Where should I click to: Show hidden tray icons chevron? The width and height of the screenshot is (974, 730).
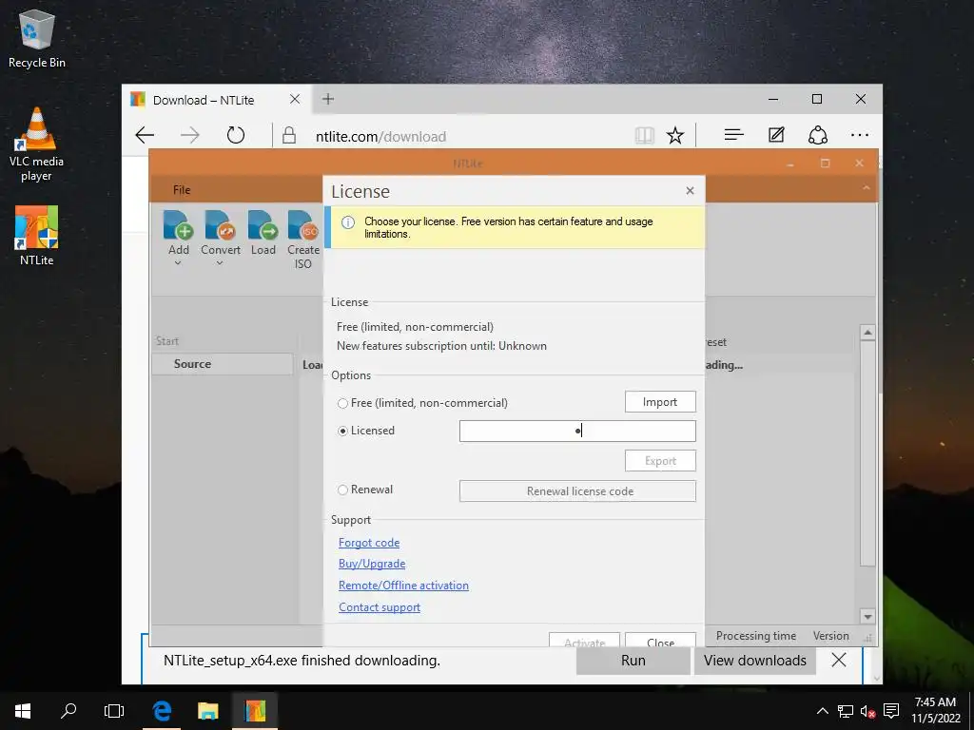pyautogui.click(x=823, y=711)
